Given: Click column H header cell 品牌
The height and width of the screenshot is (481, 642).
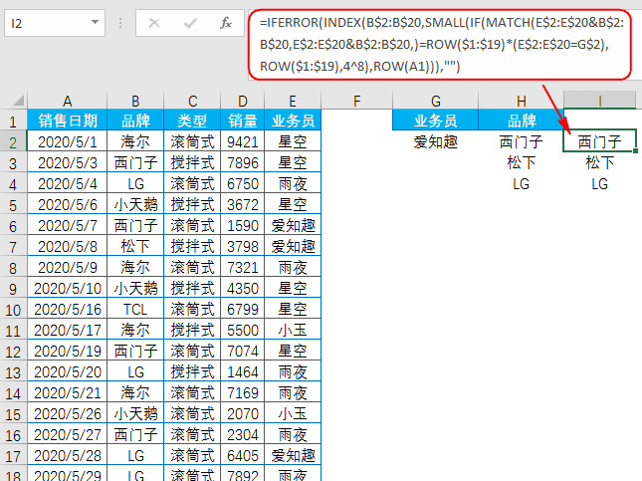Looking at the screenshot, I should pyautogui.click(x=522, y=120).
